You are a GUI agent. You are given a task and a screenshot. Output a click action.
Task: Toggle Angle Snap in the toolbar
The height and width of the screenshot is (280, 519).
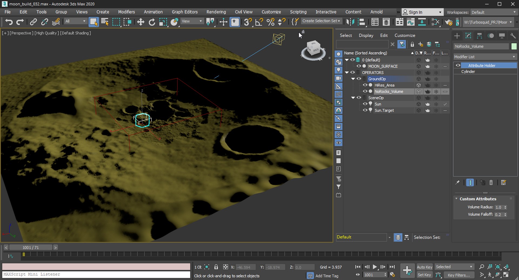coord(259,22)
